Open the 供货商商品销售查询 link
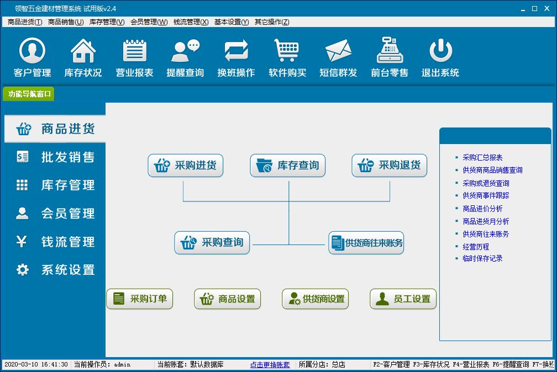557x372 pixels. click(492, 170)
